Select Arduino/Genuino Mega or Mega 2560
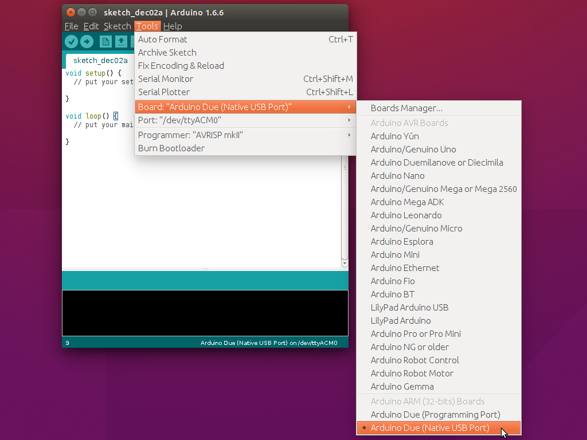 439,189
